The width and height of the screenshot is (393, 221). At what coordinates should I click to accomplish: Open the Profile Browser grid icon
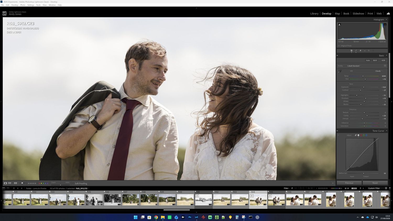click(x=385, y=66)
